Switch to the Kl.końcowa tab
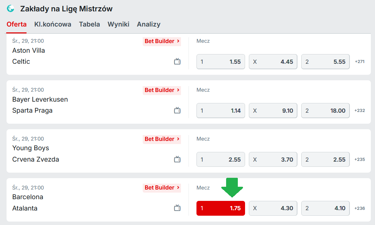The height and width of the screenshot is (225, 375). point(53,24)
